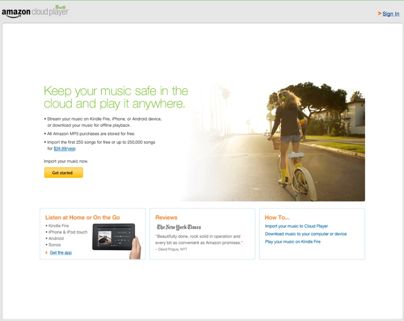The width and height of the screenshot is (404, 321).
Task: Open Play your music on Kindle Fire
Action: tap(292, 242)
